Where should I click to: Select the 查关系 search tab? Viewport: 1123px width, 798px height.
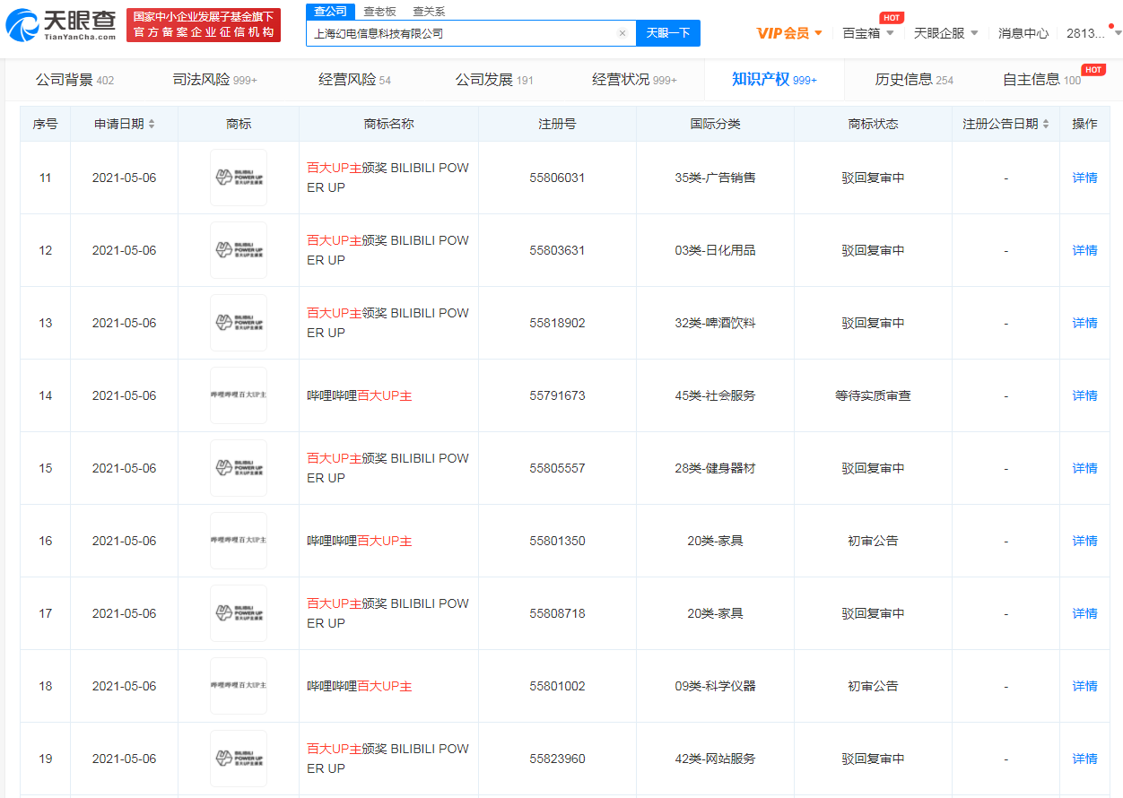tap(429, 12)
